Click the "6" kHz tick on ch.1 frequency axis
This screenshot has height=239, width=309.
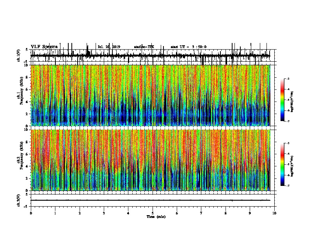pyautogui.click(x=27, y=89)
